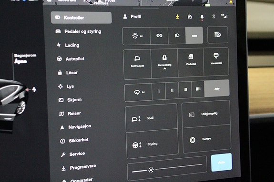Set wiper speed level IIII
Image resolution: width=274 pixels, height=182 pixels.
click(198, 89)
